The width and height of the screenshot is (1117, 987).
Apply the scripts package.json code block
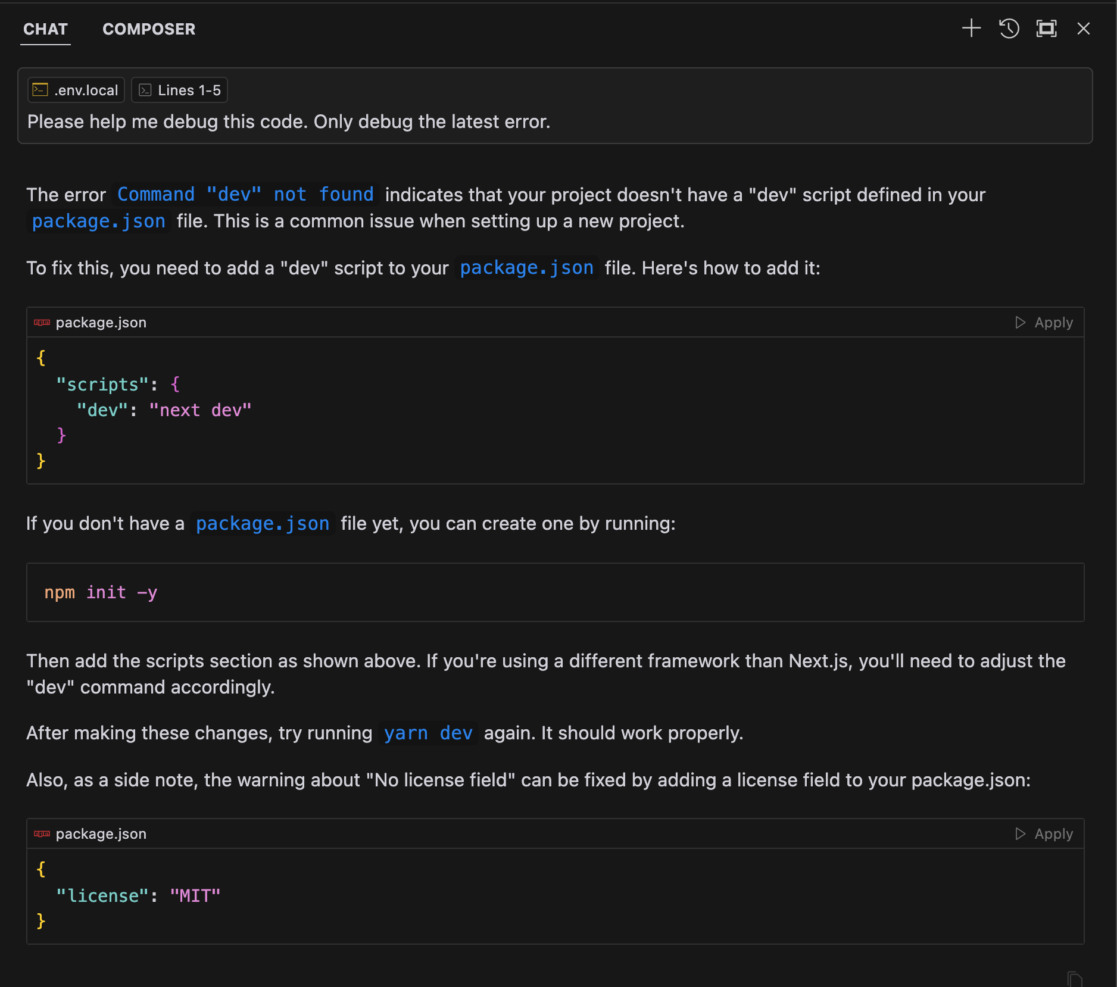point(1044,323)
